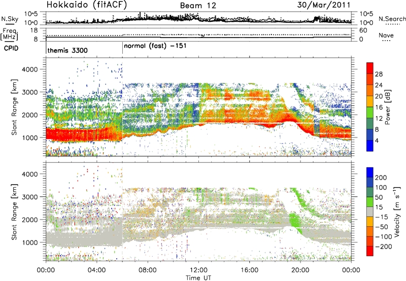
Task: Click the velocity panel 'Slant Range [km]' label
Action: [x=14, y=212]
